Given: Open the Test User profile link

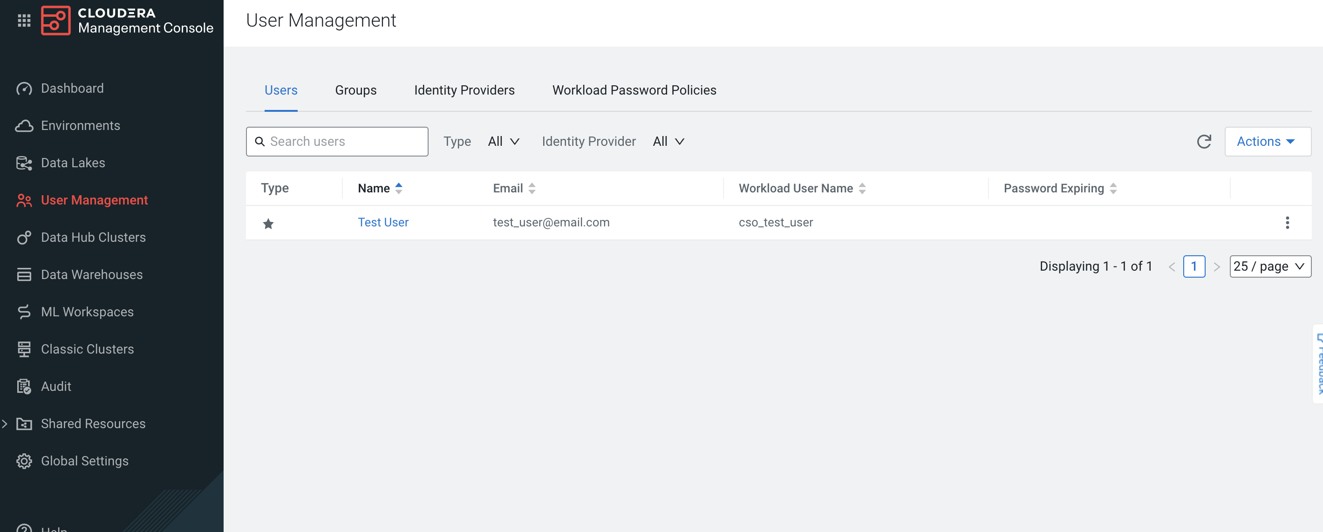Looking at the screenshot, I should click(x=383, y=222).
